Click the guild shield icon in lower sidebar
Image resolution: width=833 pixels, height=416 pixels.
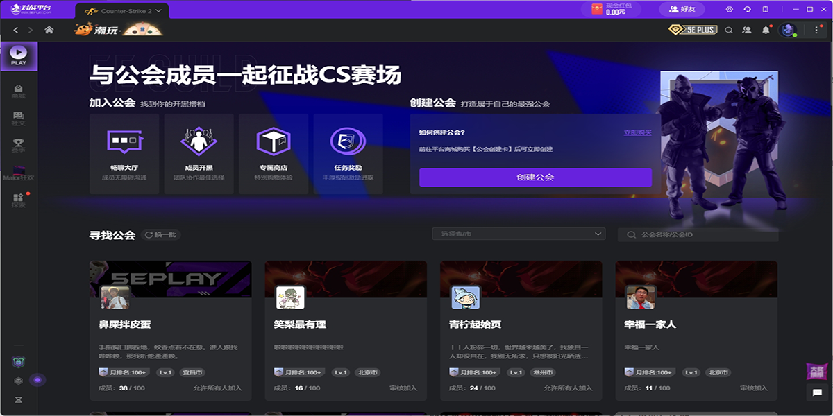point(19,362)
